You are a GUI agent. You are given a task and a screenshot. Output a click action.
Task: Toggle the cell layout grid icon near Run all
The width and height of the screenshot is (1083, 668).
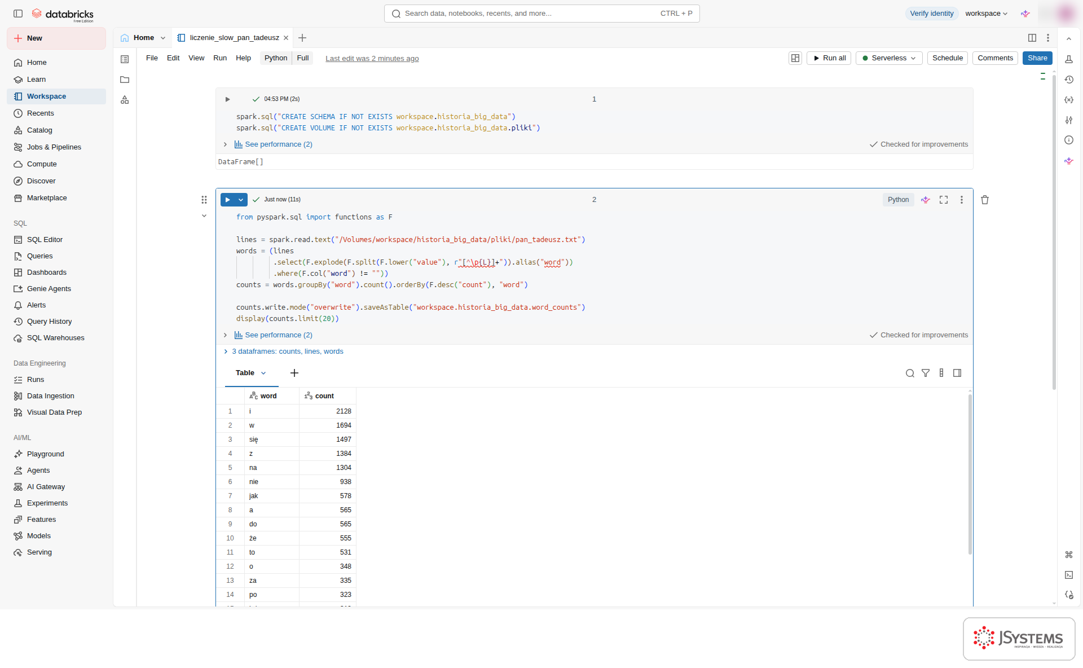tap(795, 58)
